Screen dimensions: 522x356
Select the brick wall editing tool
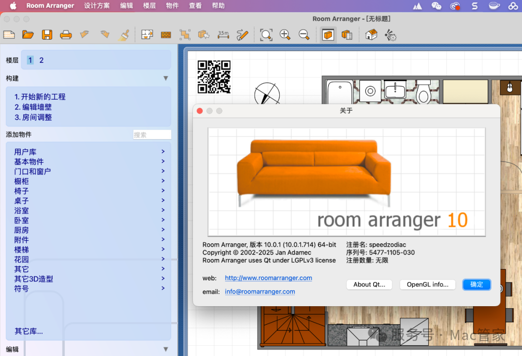point(166,34)
